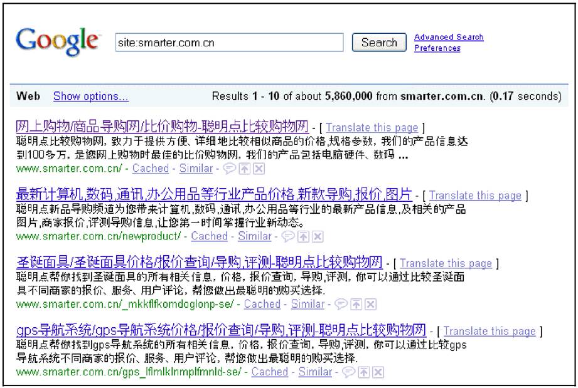
Task: Open the Advanced Search link
Action: 449,37
